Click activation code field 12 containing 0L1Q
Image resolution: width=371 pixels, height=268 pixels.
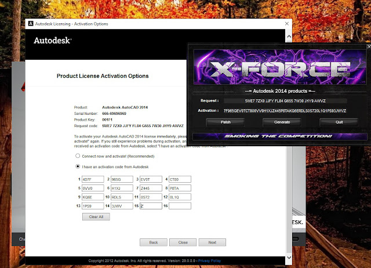click(180, 197)
